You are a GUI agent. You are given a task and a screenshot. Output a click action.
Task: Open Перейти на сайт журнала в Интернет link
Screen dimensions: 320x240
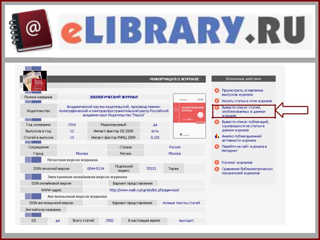244,149
